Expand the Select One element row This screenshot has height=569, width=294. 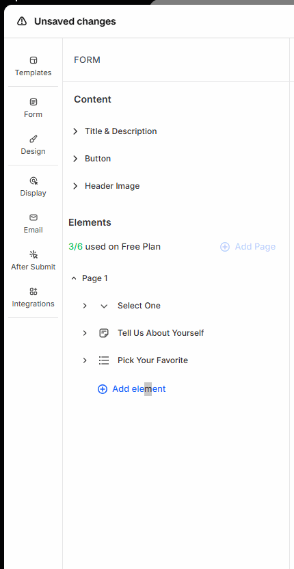(85, 306)
